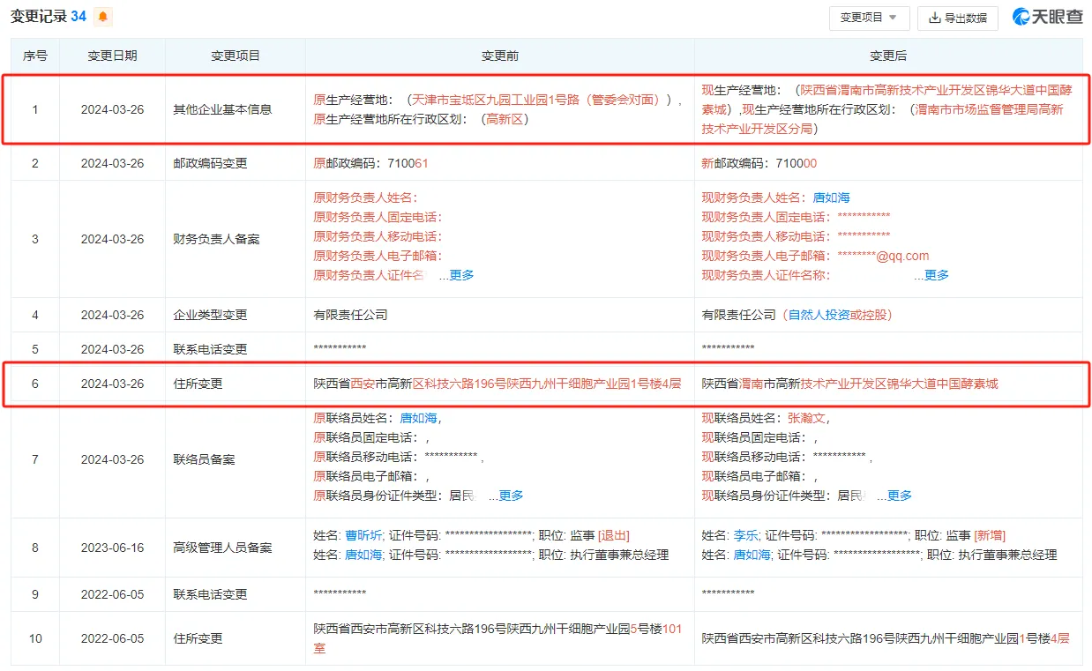Expand 更多 in row 3 after-change column
Viewport: 1092px width, 671px height.
937,275
